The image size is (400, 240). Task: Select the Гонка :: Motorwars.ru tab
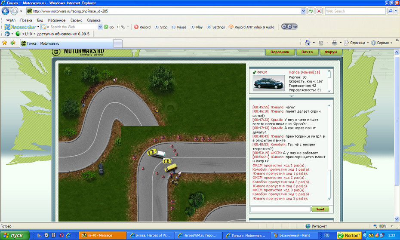[66, 43]
